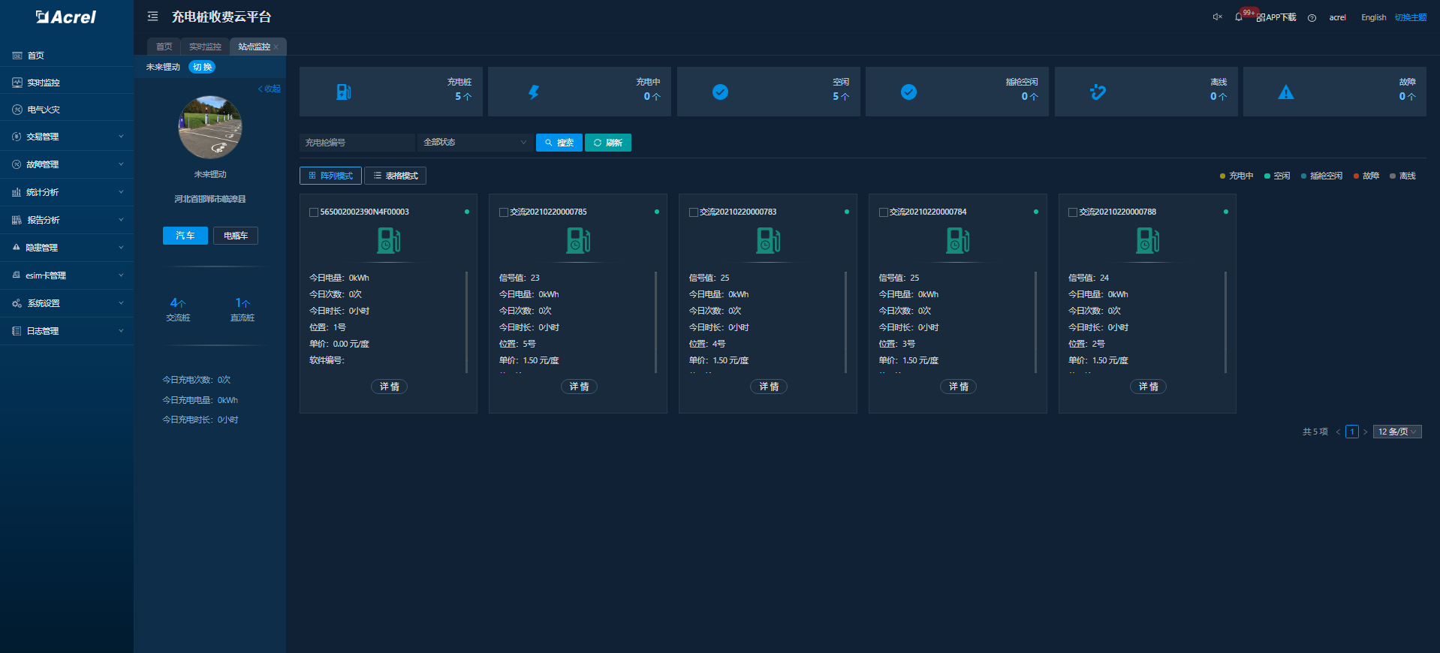Viewport: 1440px width, 653px height.
Task: Check the box for charger 565002002390N4F00003
Action: click(x=314, y=212)
